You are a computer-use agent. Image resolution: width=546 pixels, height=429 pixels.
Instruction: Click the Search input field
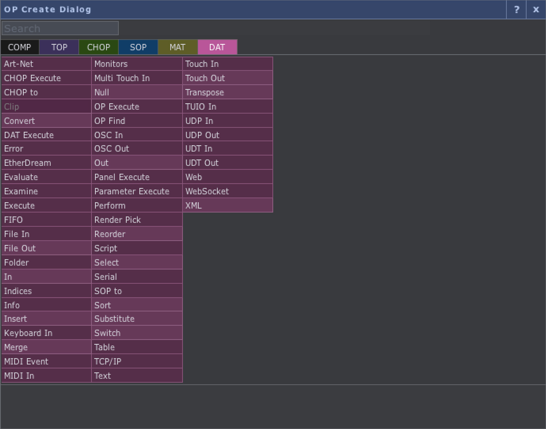coord(60,28)
